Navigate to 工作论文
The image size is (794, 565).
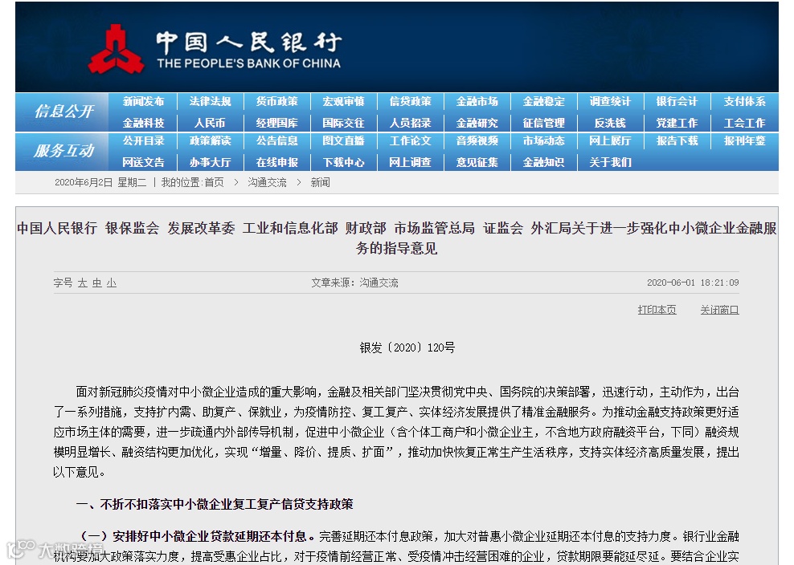410,140
